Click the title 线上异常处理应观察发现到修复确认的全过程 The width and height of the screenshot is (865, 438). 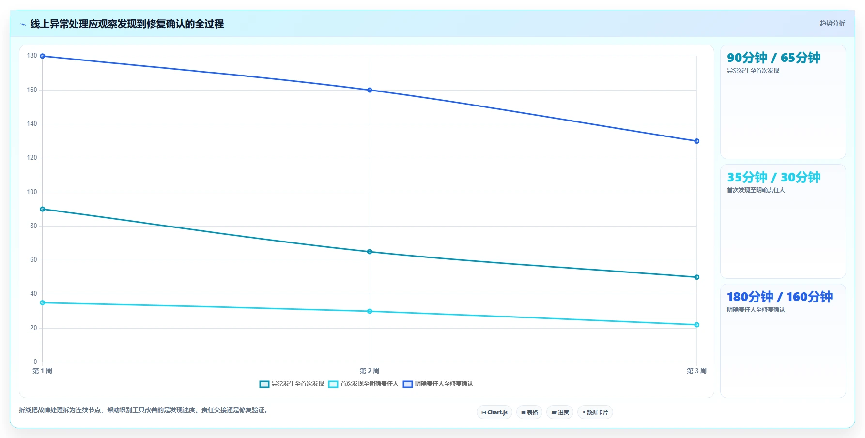[127, 24]
